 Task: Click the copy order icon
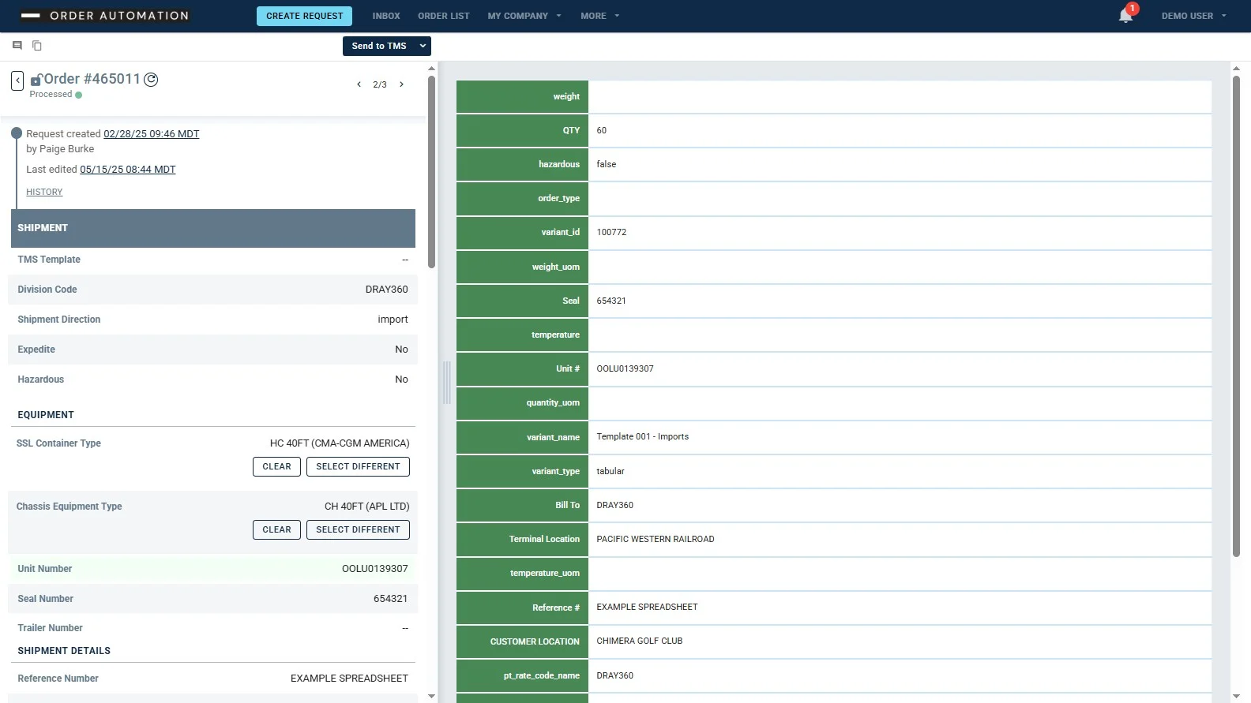click(37, 46)
